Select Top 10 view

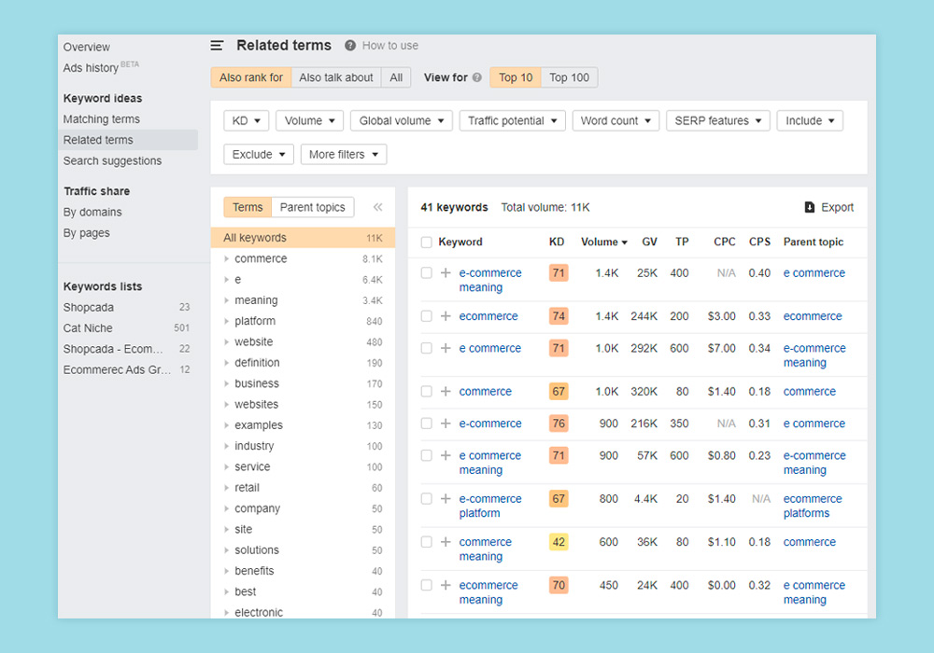[516, 77]
